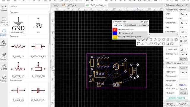Select the GND Ground(1) library symbol
This screenshot has width=190, height=107.
coord(18,25)
